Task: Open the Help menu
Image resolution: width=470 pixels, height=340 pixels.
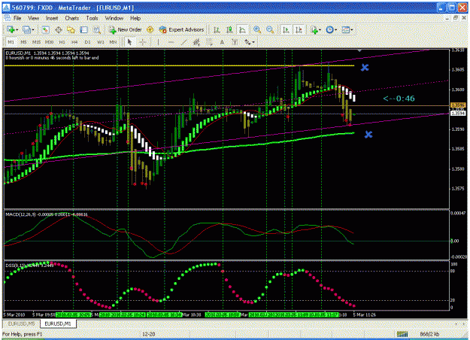Action: (135, 18)
